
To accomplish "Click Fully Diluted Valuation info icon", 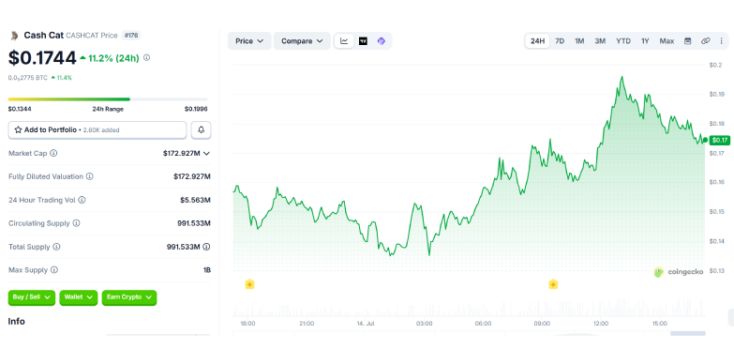I will tap(89, 176).
